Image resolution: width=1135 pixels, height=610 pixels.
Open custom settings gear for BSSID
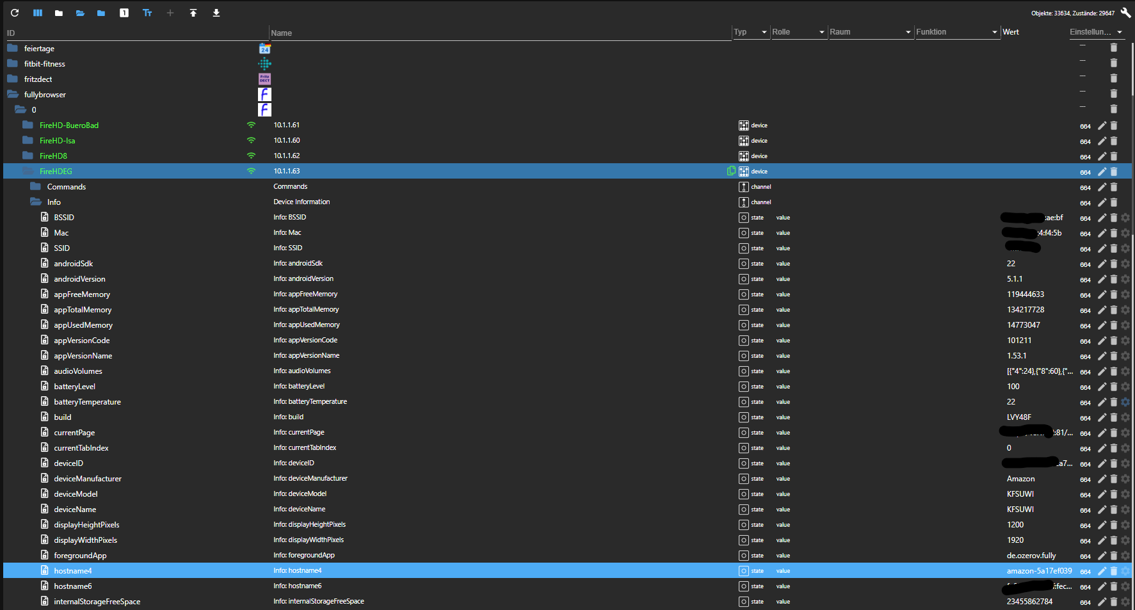[1125, 218]
